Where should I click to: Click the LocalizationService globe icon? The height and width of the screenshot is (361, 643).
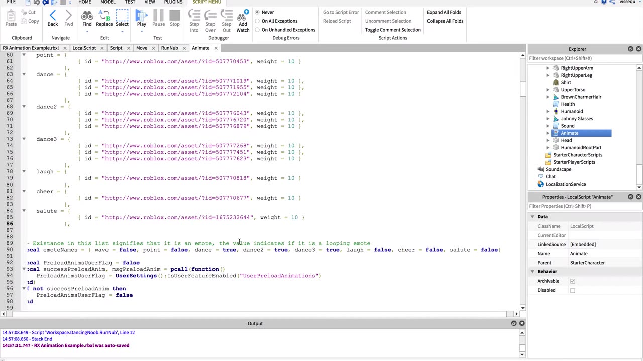click(541, 184)
